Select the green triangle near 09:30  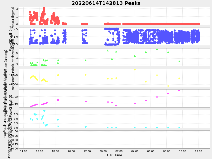pyautogui.click(x=179, y=61)
